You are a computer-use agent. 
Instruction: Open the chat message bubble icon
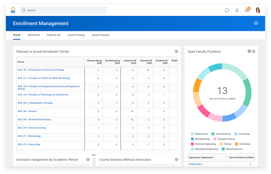227,10
